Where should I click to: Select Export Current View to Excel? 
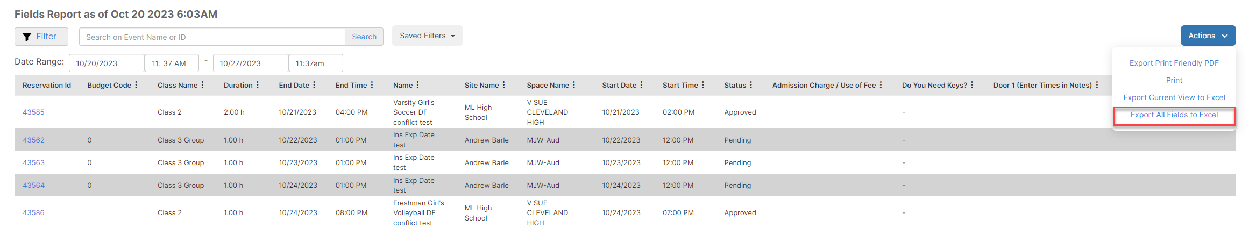1174,97
